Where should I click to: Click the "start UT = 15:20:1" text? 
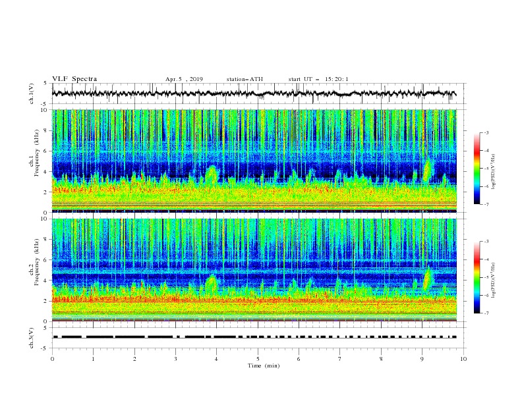click(318, 79)
